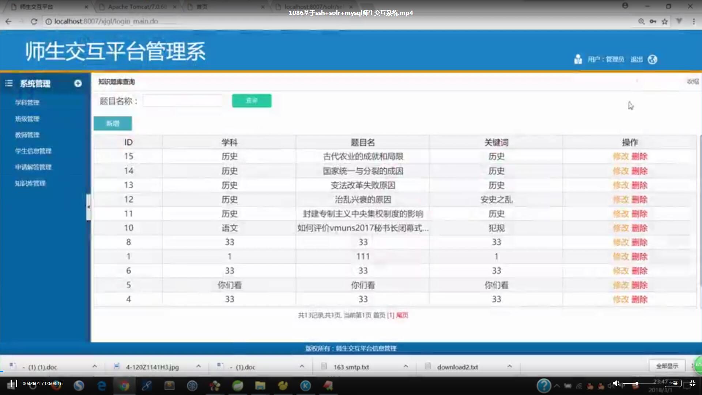Open saved password key icon

point(653,22)
